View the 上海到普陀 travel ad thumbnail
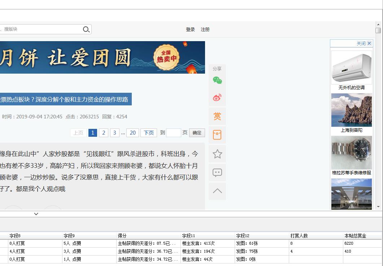This screenshot has width=383, height=266. tap(351, 110)
